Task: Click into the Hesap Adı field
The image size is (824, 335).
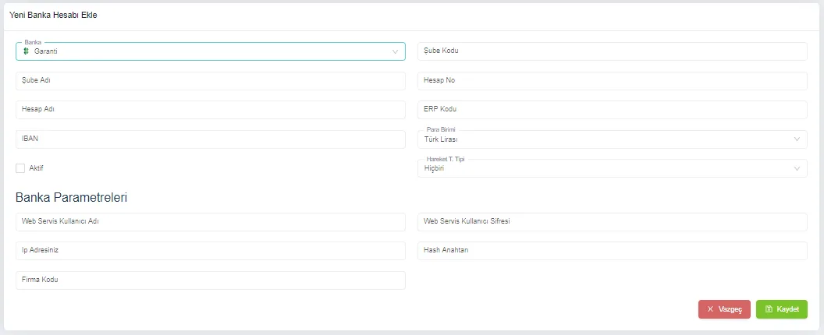Action: [210, 110]
